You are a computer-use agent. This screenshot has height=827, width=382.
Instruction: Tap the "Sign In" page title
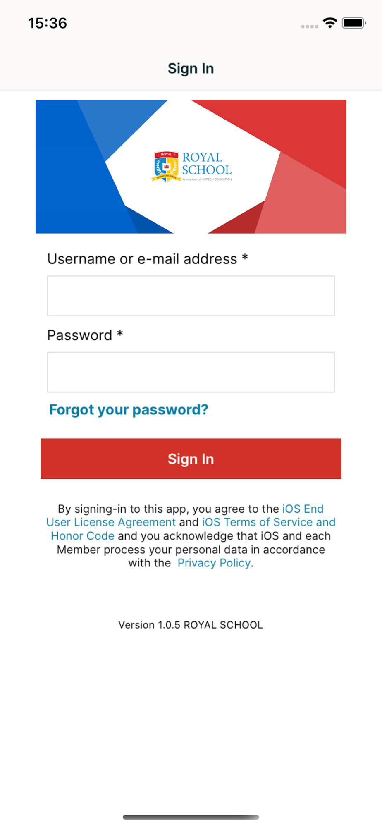191,69
